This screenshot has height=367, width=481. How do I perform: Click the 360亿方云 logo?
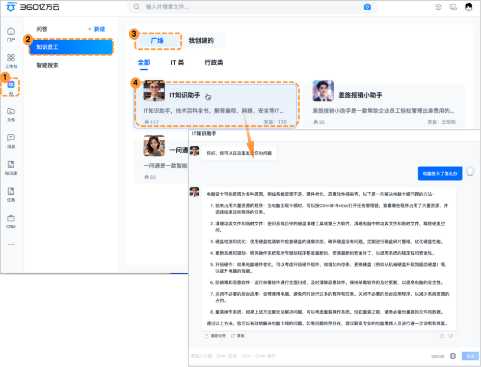[33, 7]
